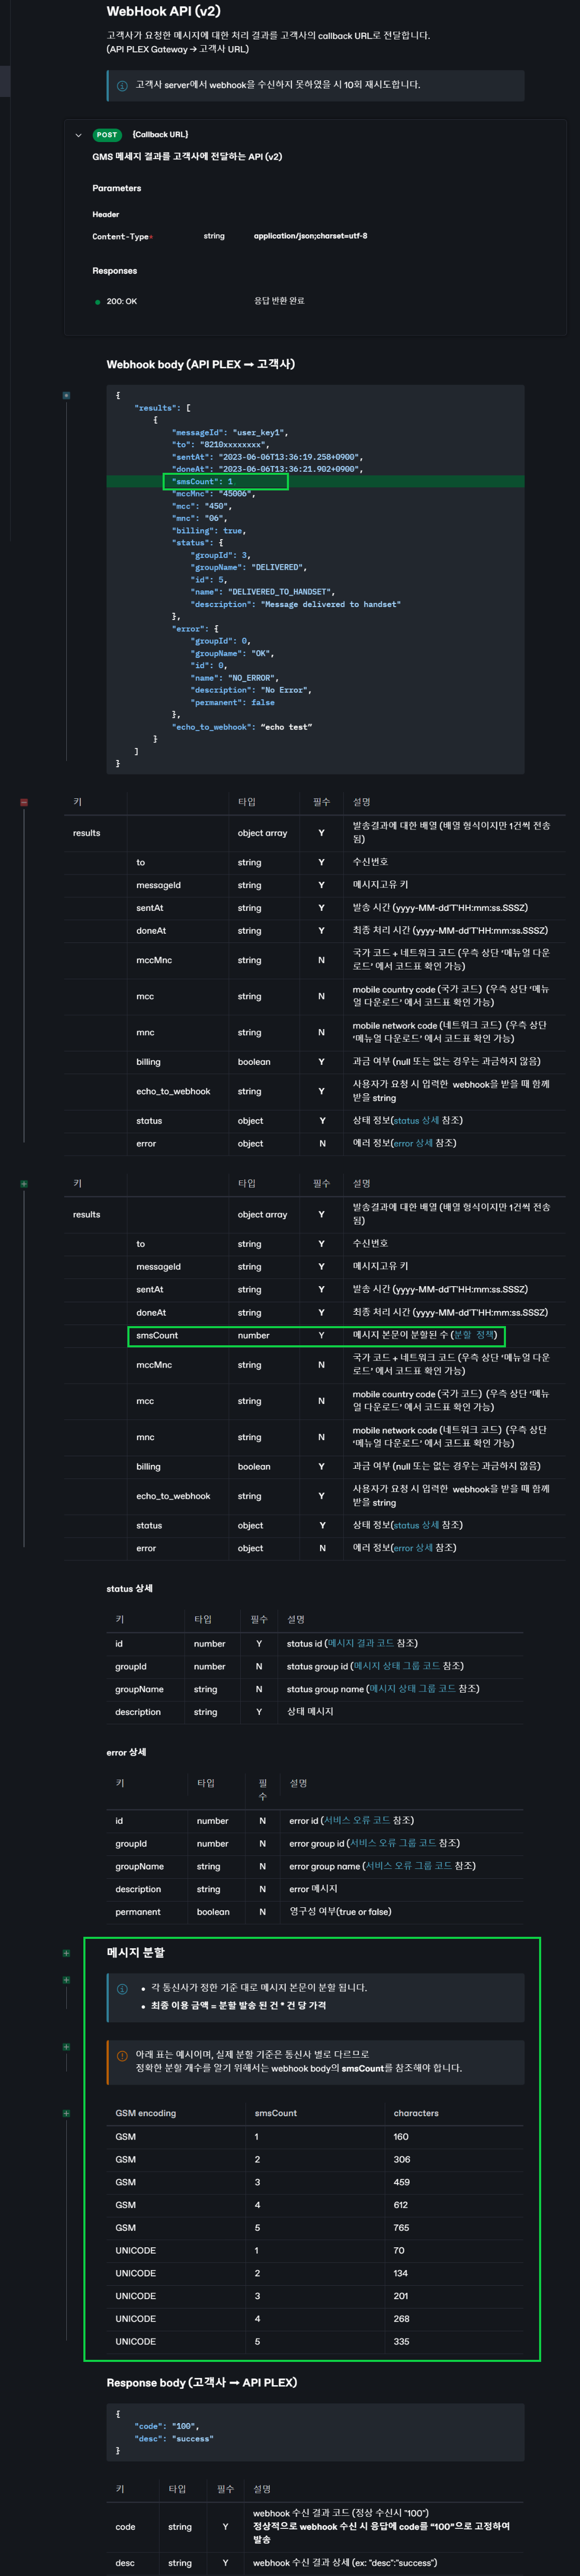Click the green status dot beside 200: OK
The width and height of the screenshot is (580, 2576).
coord(97,302)
